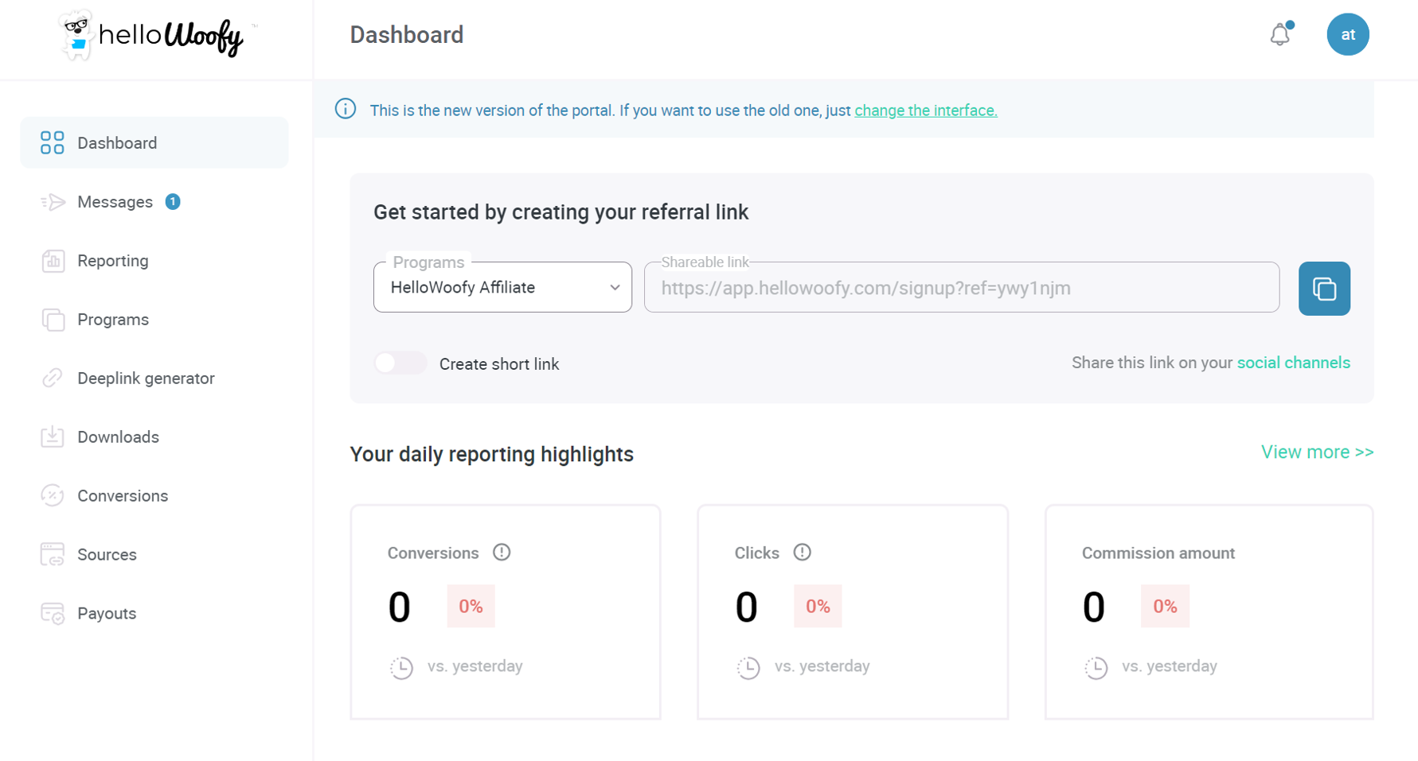Click the 'Conversions' card title text
The width and height of the screenshot is (1418, 761).
coord(433,553)
